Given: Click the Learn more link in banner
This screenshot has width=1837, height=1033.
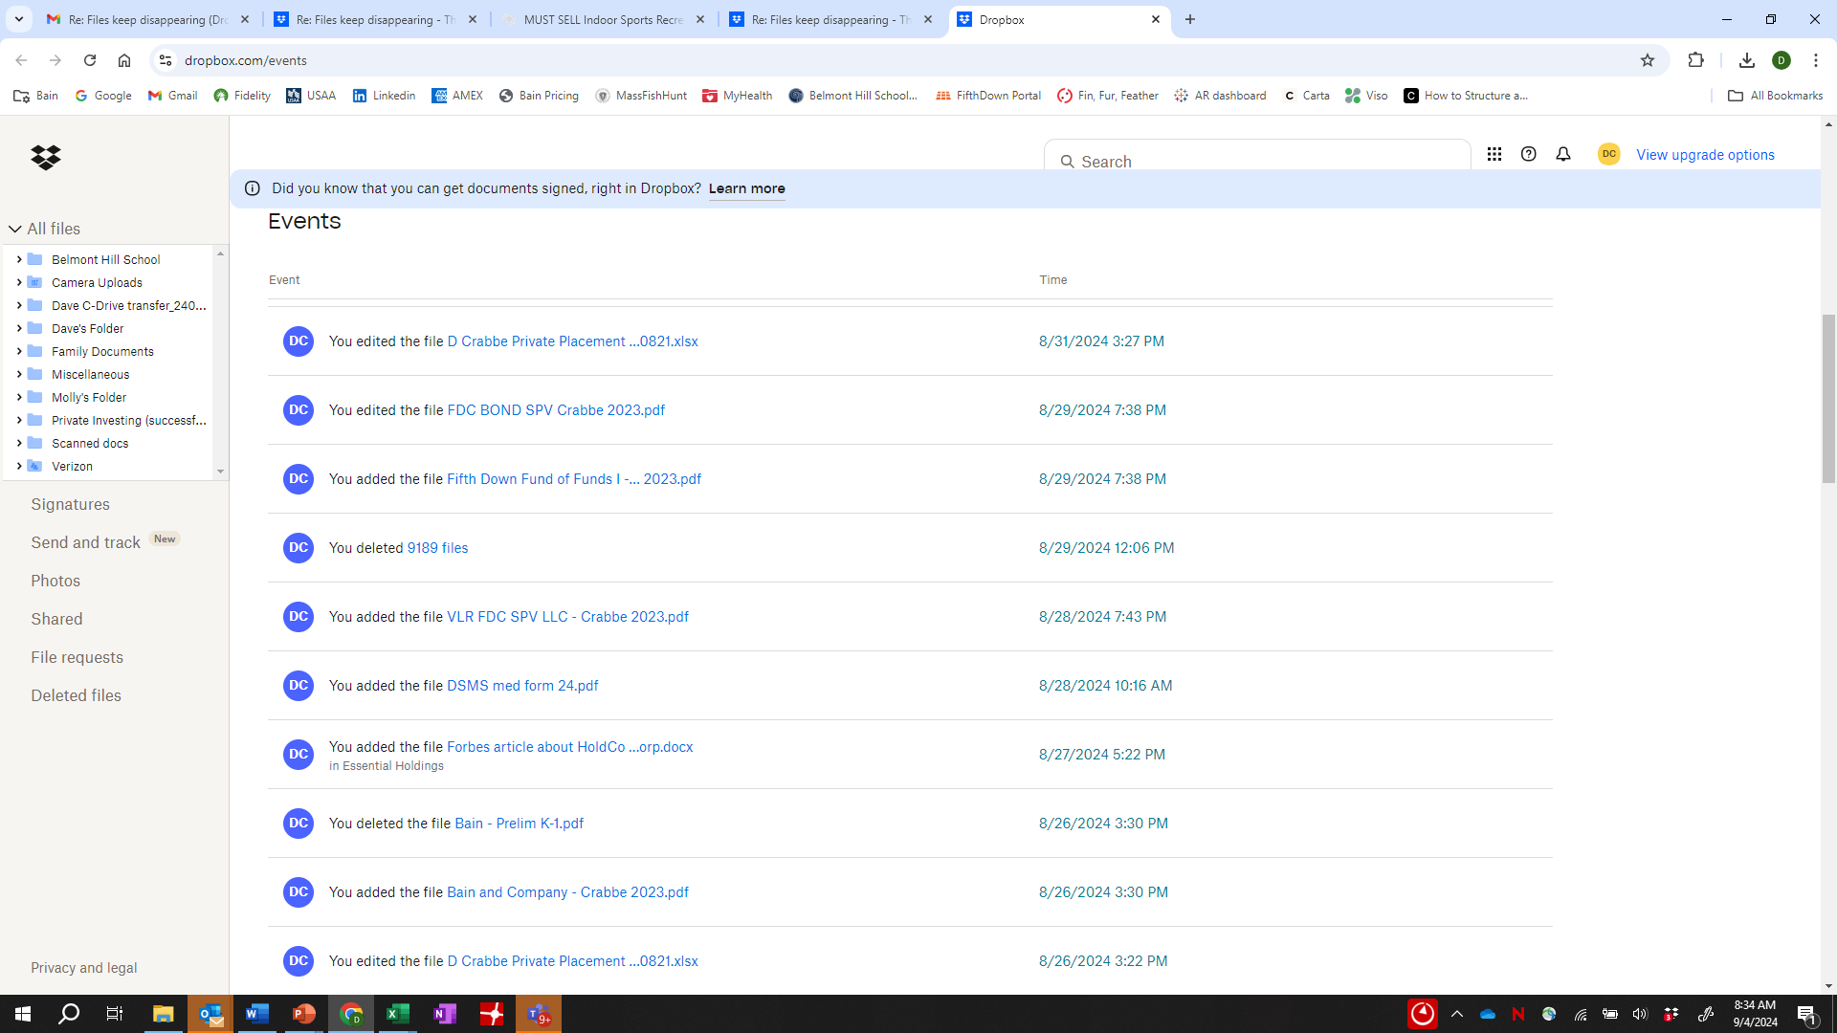Looking at the screenshot, I should pyautogui.click(x=746, y=188).
